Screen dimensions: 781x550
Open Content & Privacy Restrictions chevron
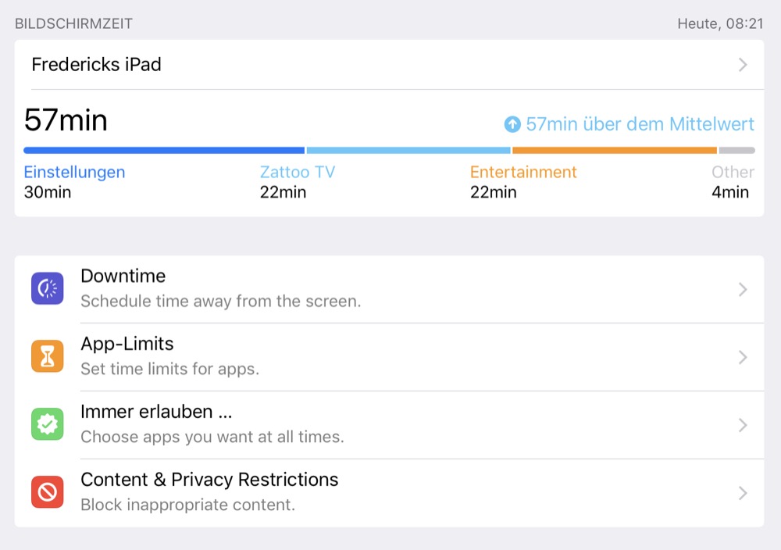tap(743, 494)
